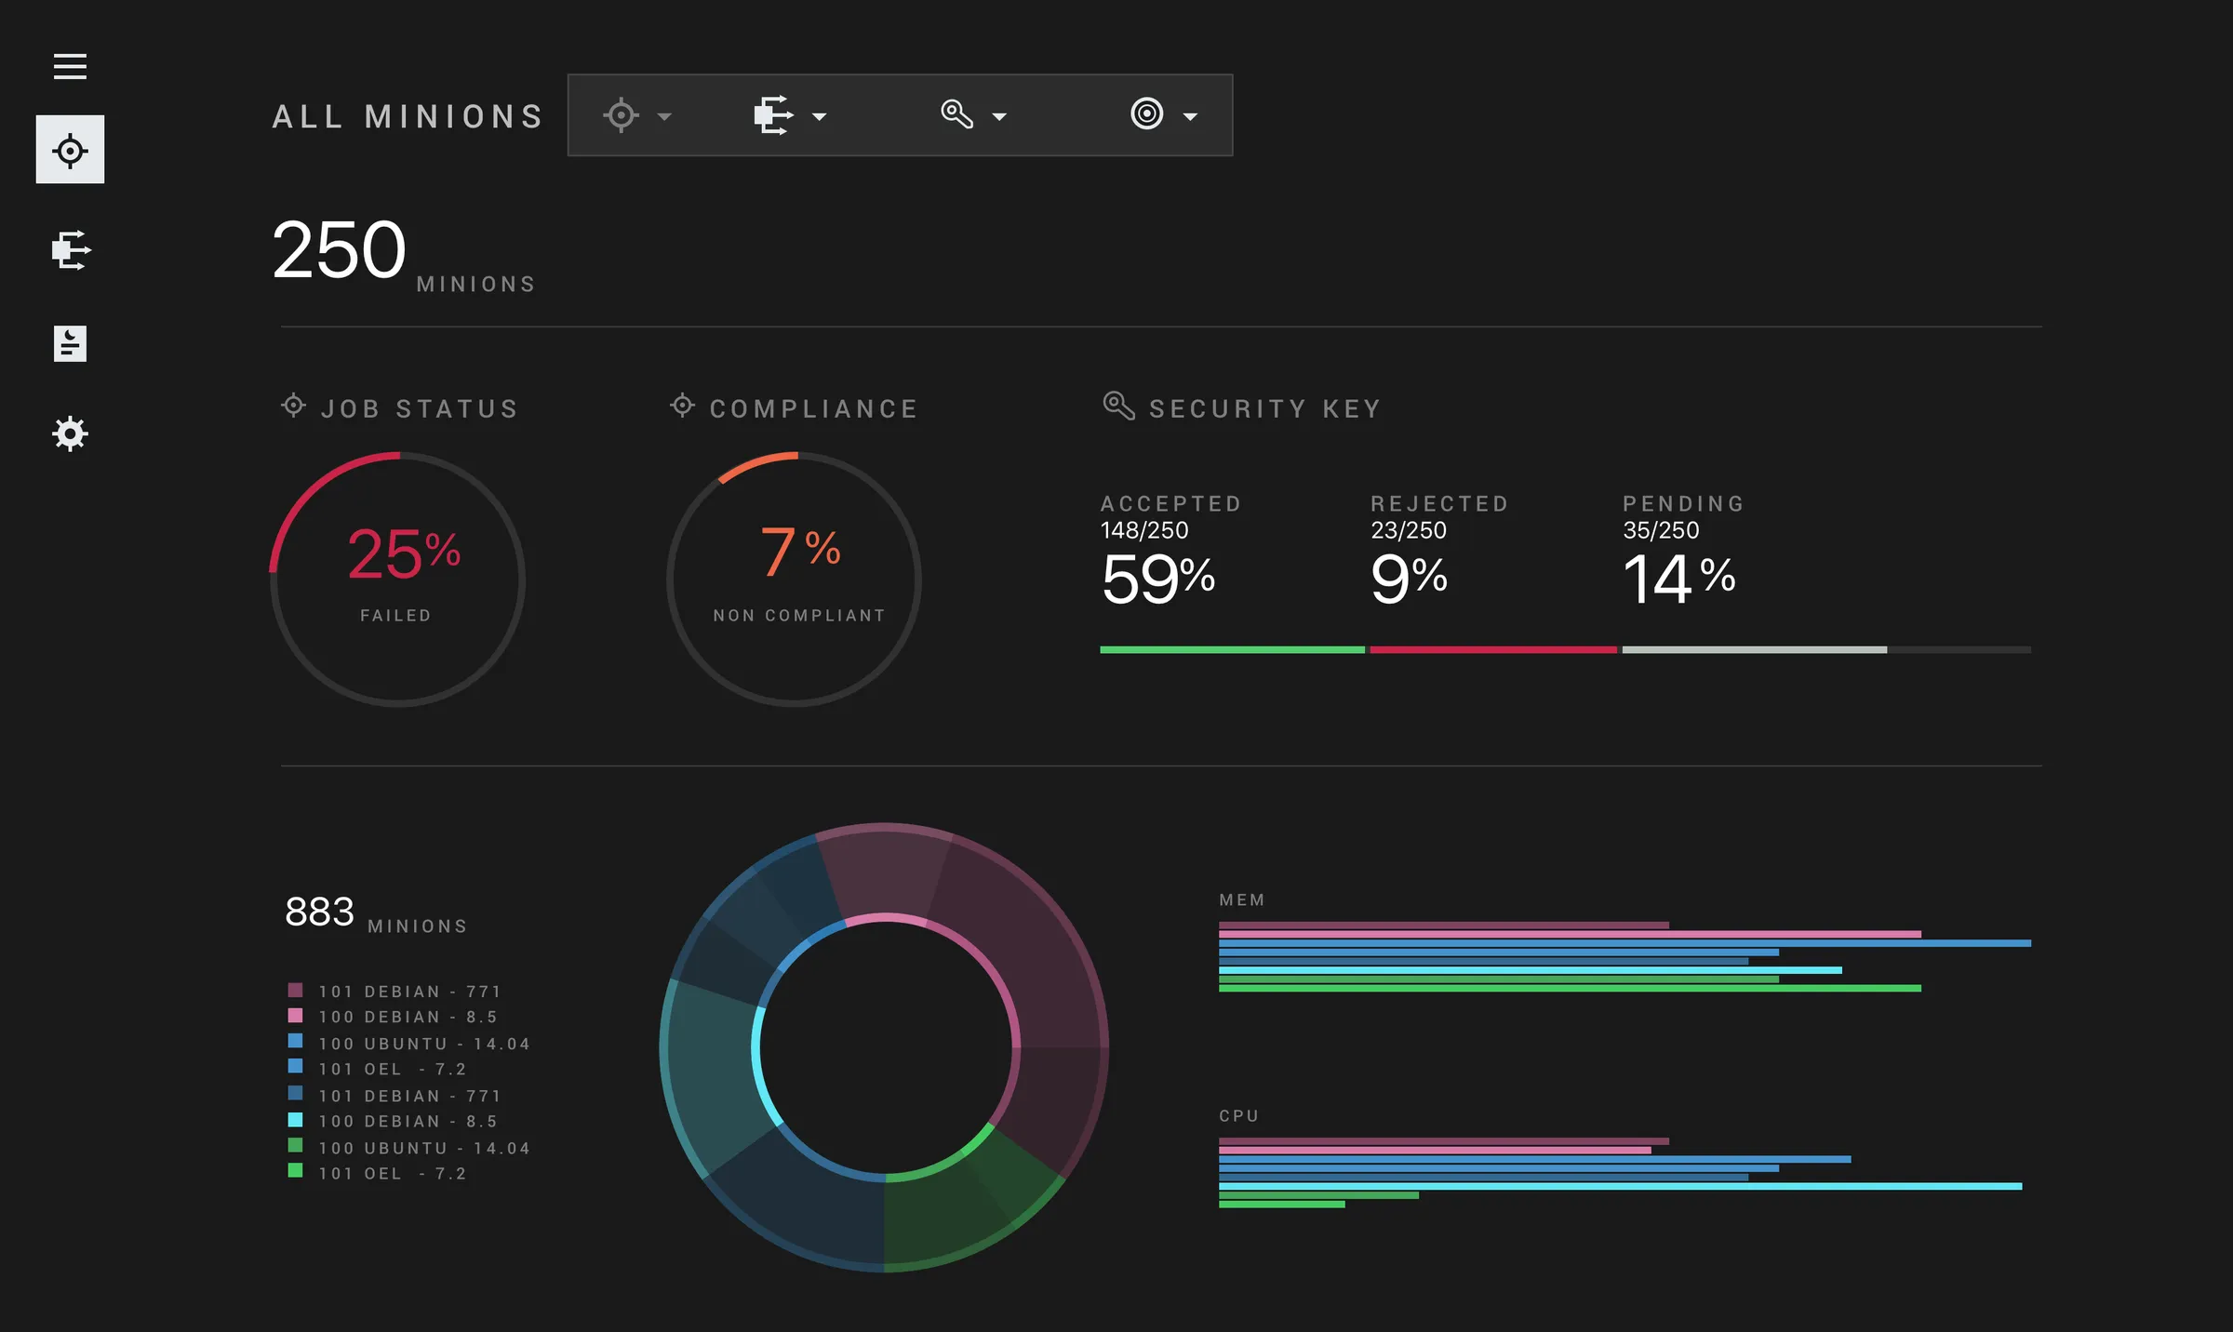
Task: Click the JOB STATUS section label
Action: (419, 407)
